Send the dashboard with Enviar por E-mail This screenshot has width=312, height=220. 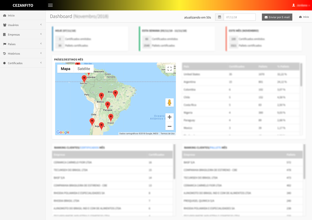pyautogui.click(x=277, y=17)
